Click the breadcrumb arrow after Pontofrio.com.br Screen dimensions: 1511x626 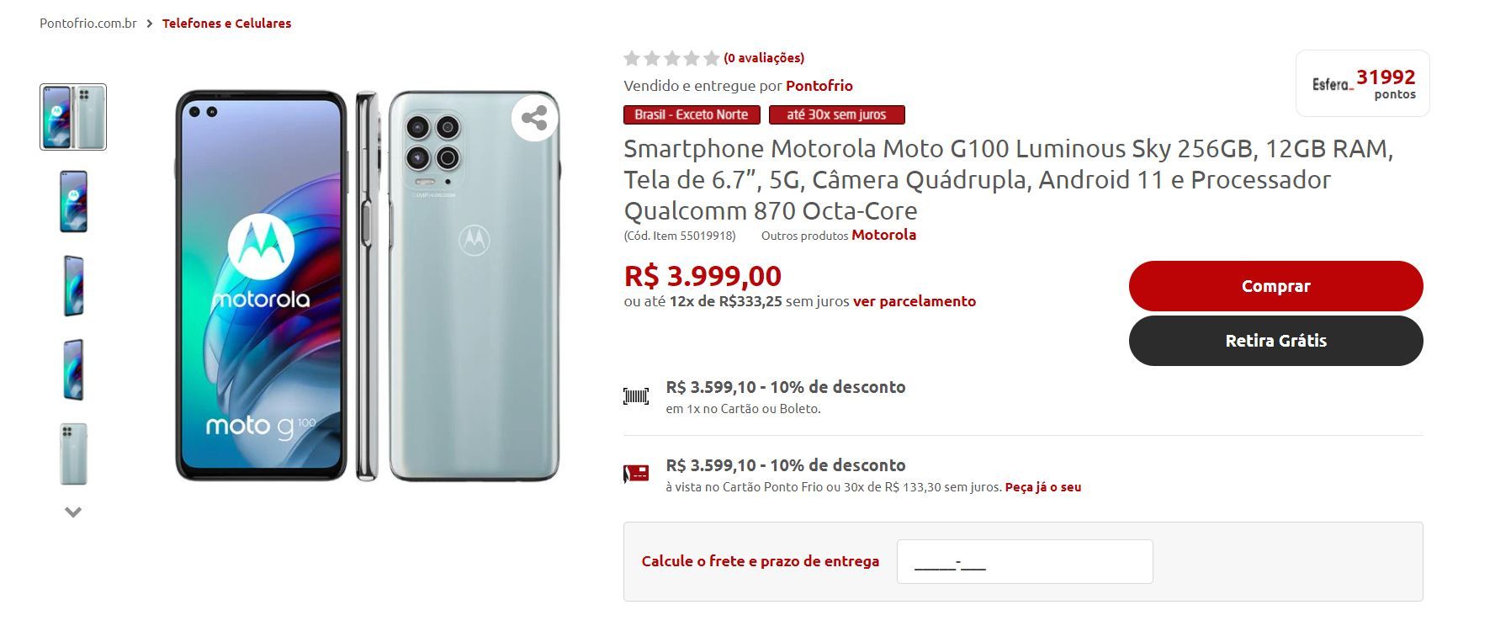click(x=150, y=24)
